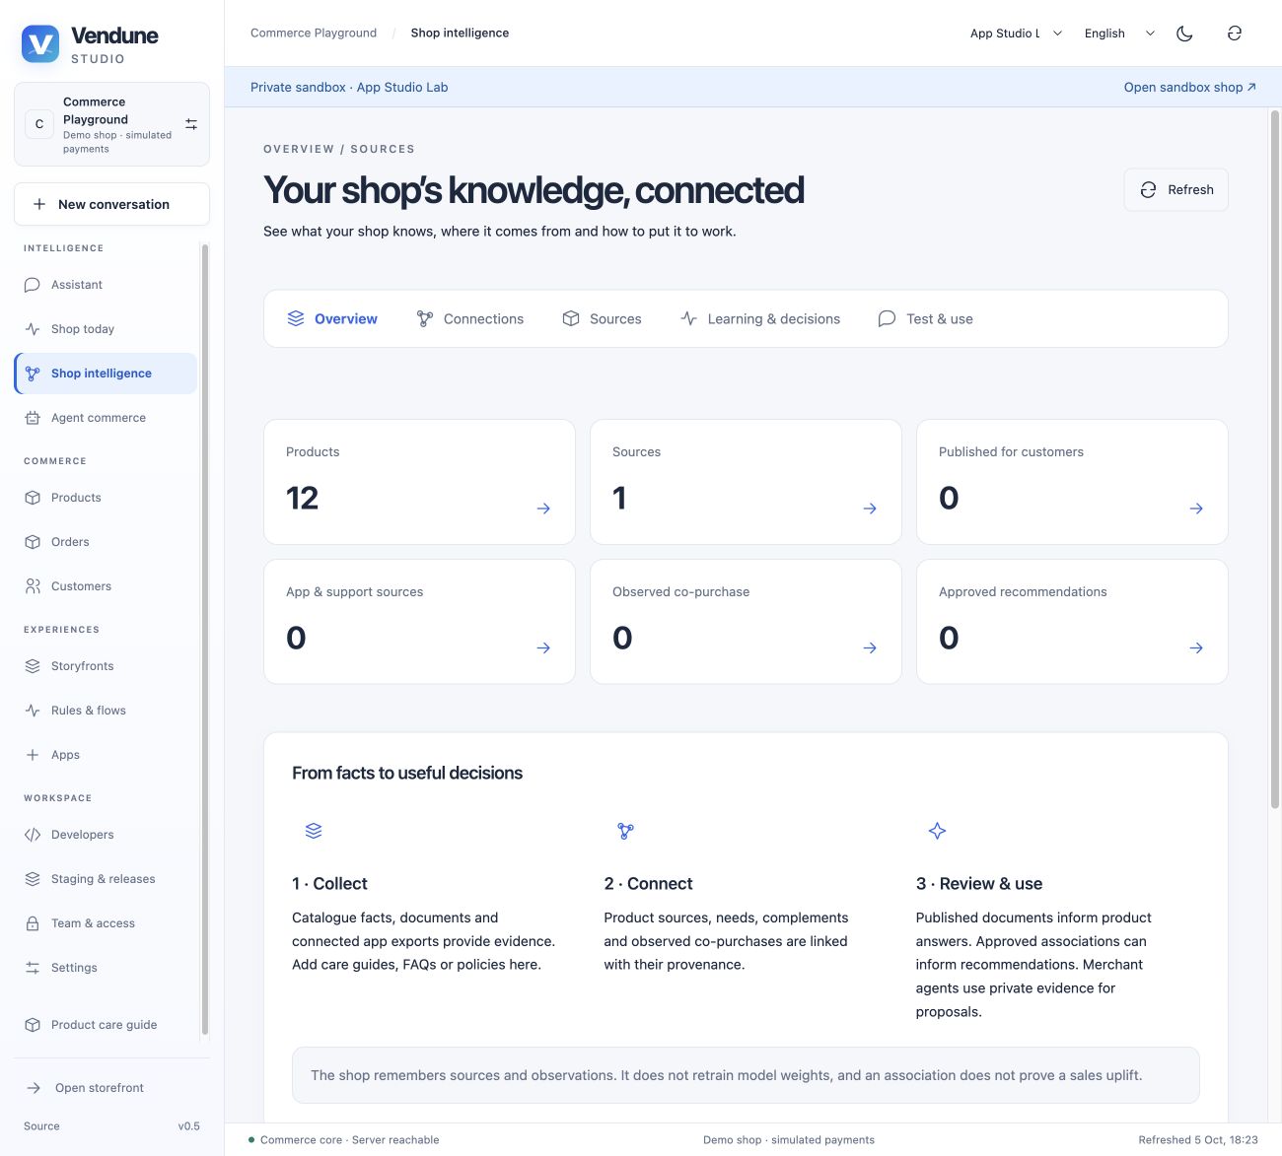
Task: Open App & support sources card
Action: pos(419,622)
